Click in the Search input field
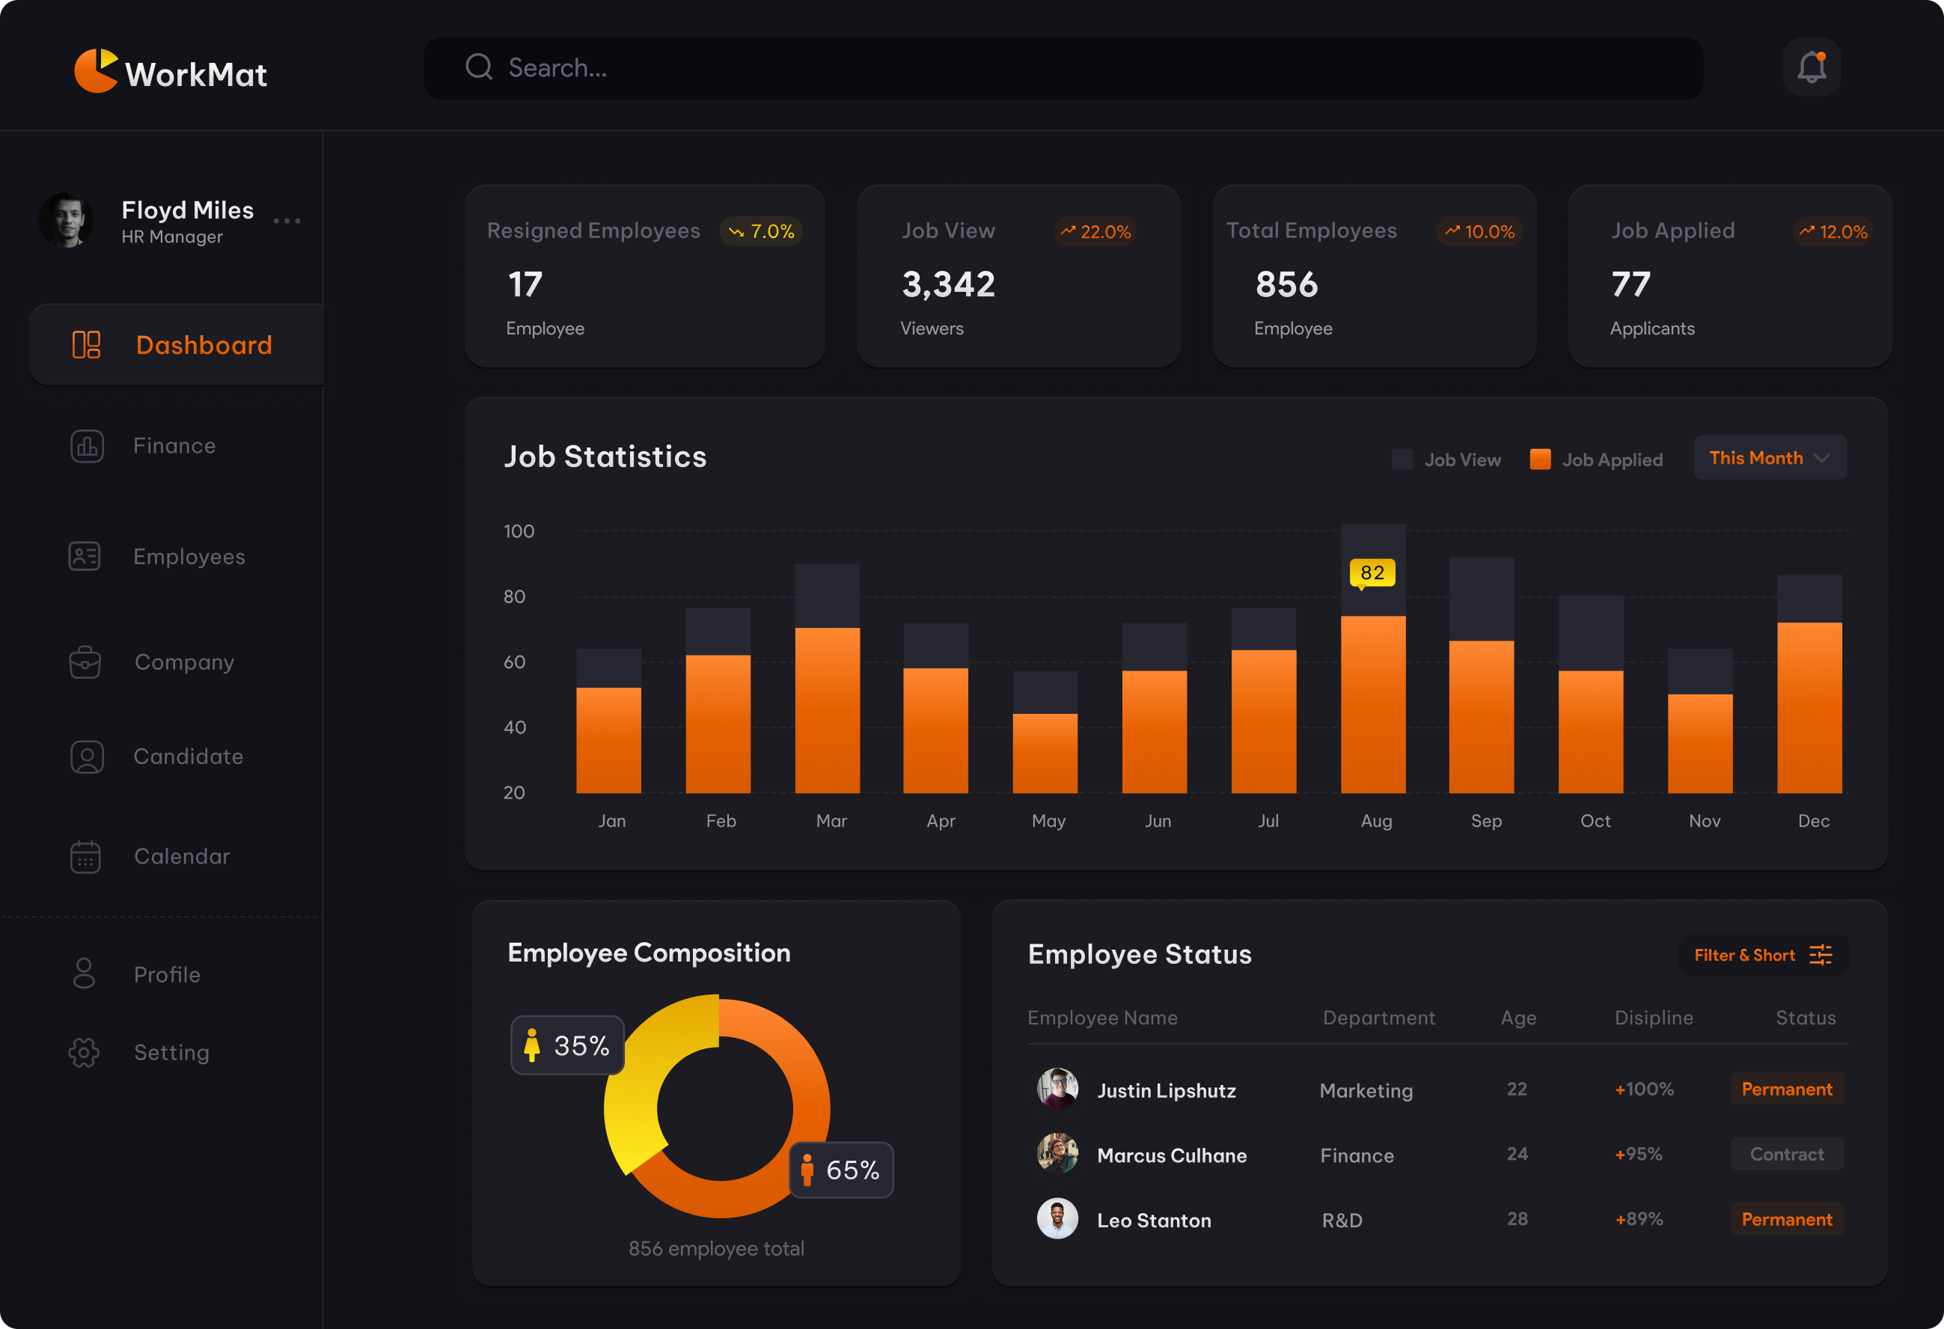Screen dimensions: 1944x1329 (1063, 68)
